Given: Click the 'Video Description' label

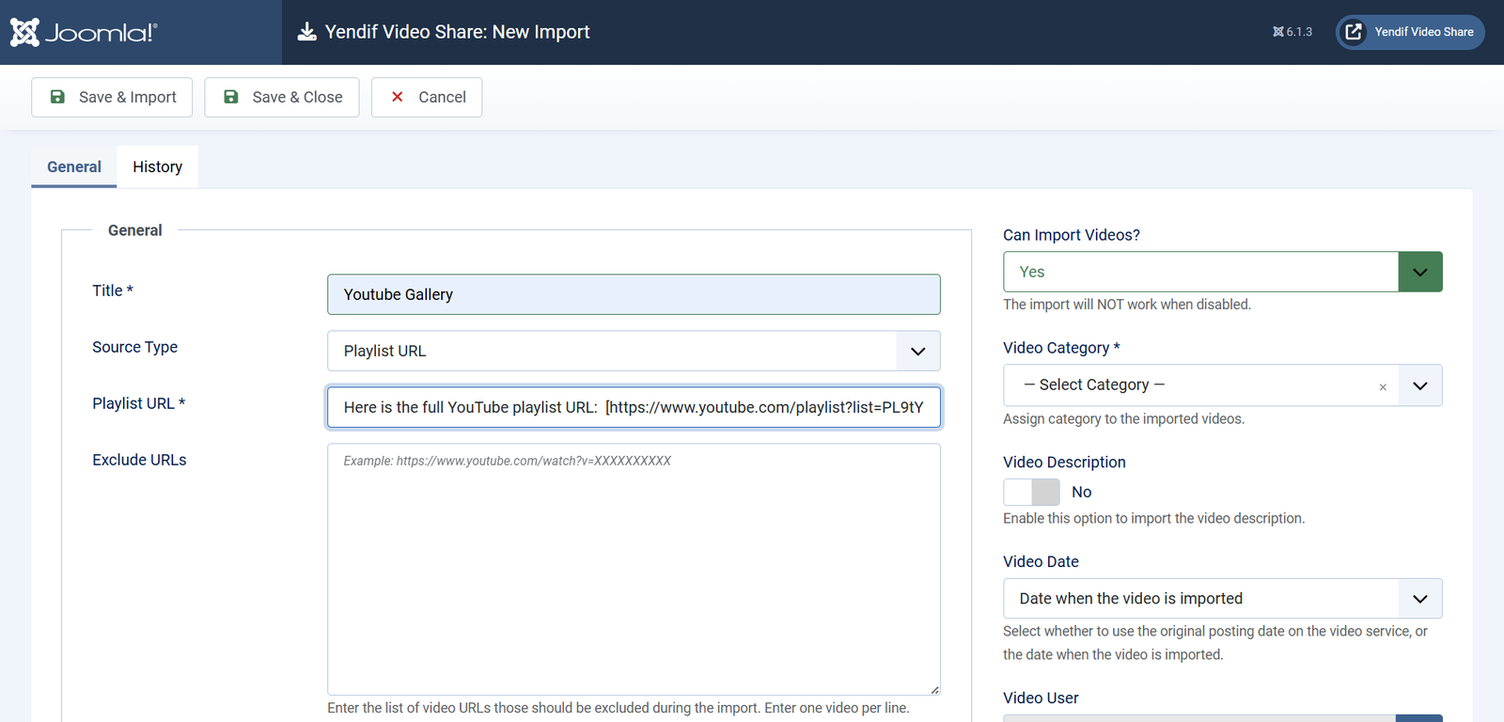Looking at the screenshot, I should click(x=1064, y=463).
